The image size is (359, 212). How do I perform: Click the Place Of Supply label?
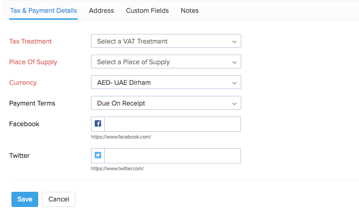pos(33,62)
